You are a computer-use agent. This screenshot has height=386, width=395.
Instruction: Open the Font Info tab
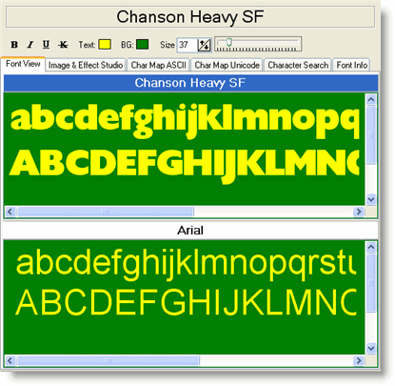pyautogui.click(x=352, y=65)
